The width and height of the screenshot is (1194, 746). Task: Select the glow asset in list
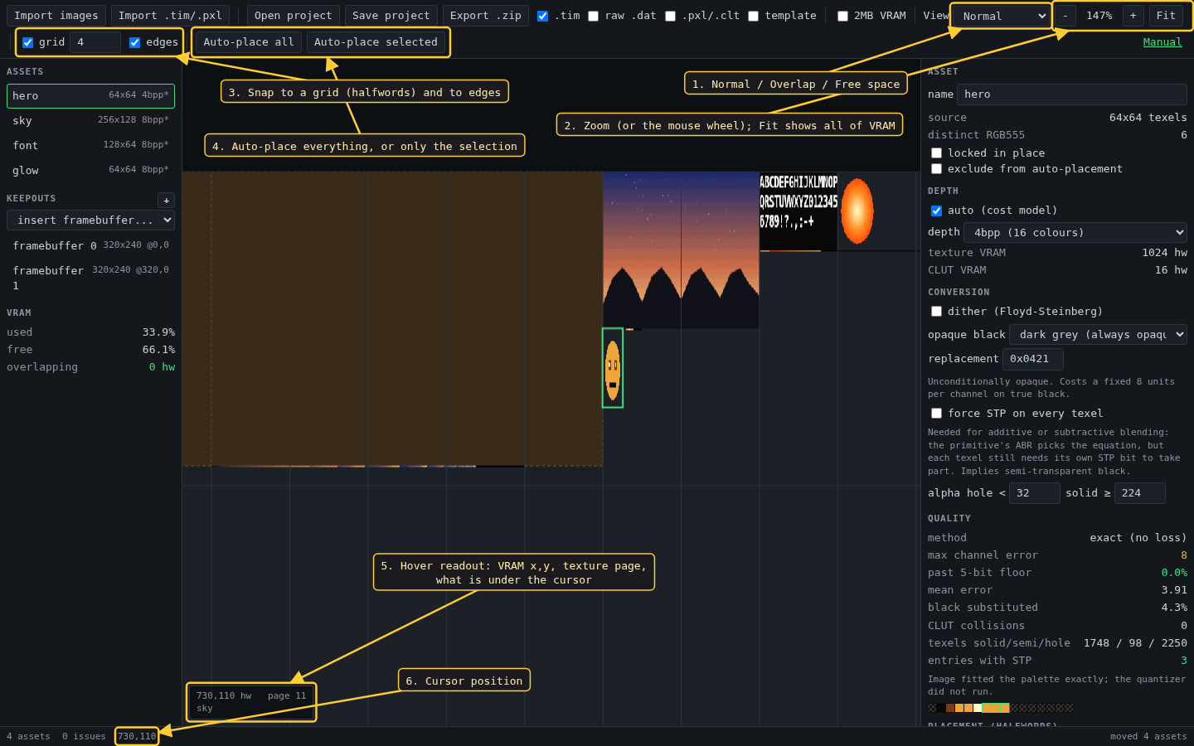coord(90,171)
